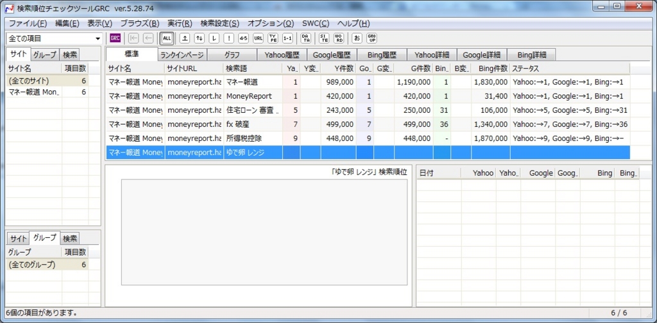Screen dimensions: 657x323
Task: Click the exclamation mark filter icon
Action: click(x=229, y=38)
